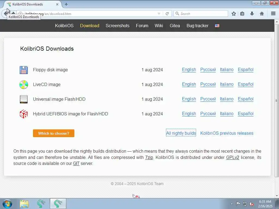Open the Action Center flag icon
Image resolution: width=279 pixels, height=209 pixels.
pyautogui.click(x=238, y=204)
